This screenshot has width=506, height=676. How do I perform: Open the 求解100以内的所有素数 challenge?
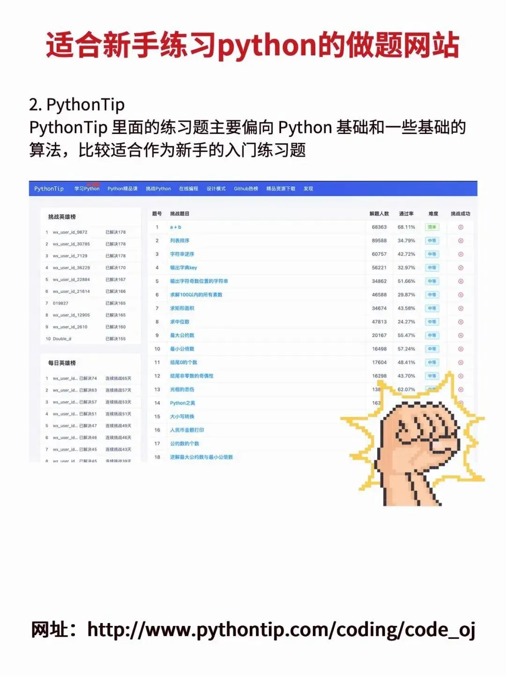click(196, 295)
